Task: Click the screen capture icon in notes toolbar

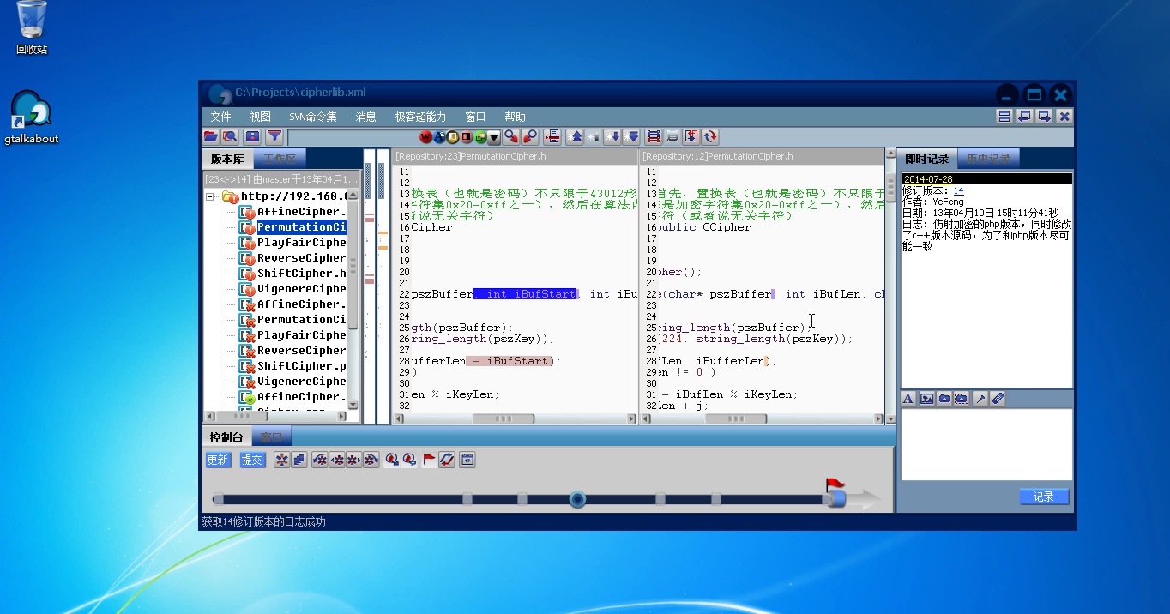Action: 962,399
